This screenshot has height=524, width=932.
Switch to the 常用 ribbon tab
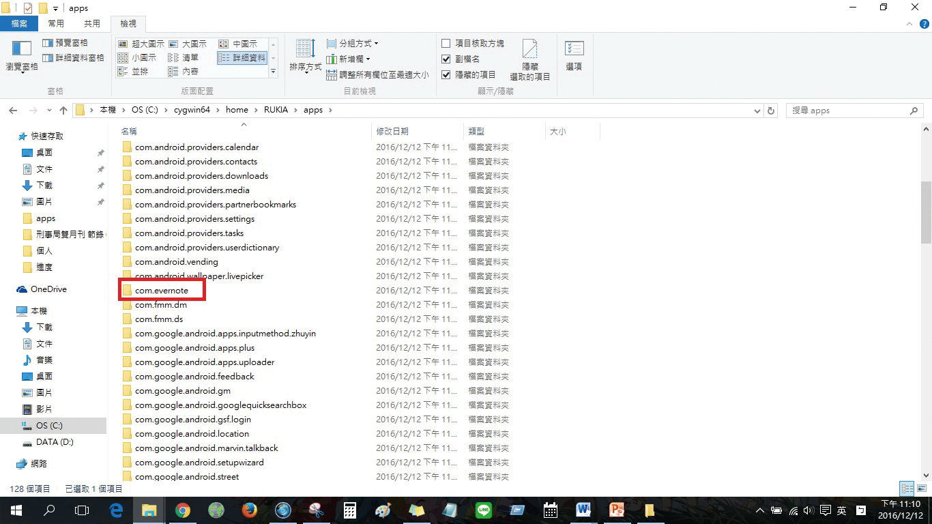pos(56,23)
